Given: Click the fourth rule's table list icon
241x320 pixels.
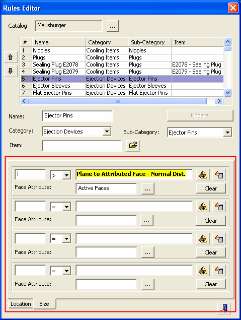Looking at the screenshot, I should (x=219, y=271).
